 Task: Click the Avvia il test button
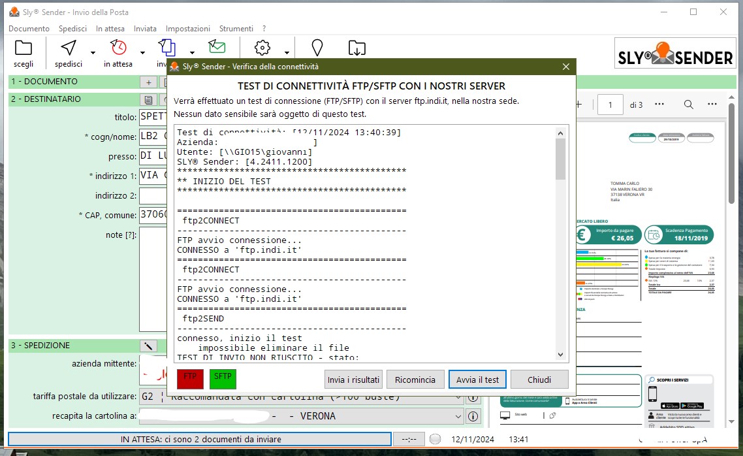478,380
